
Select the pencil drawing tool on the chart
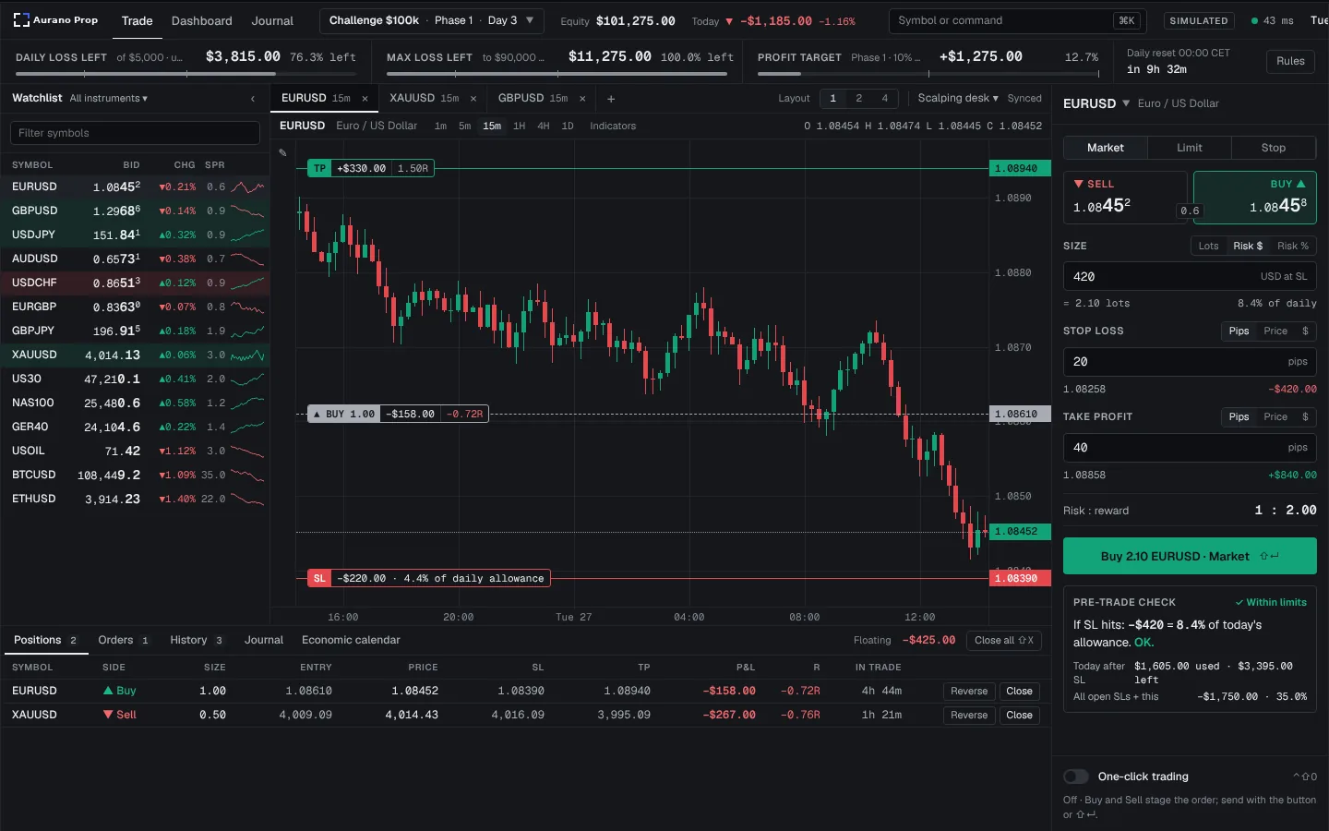[x=282, y=152]
